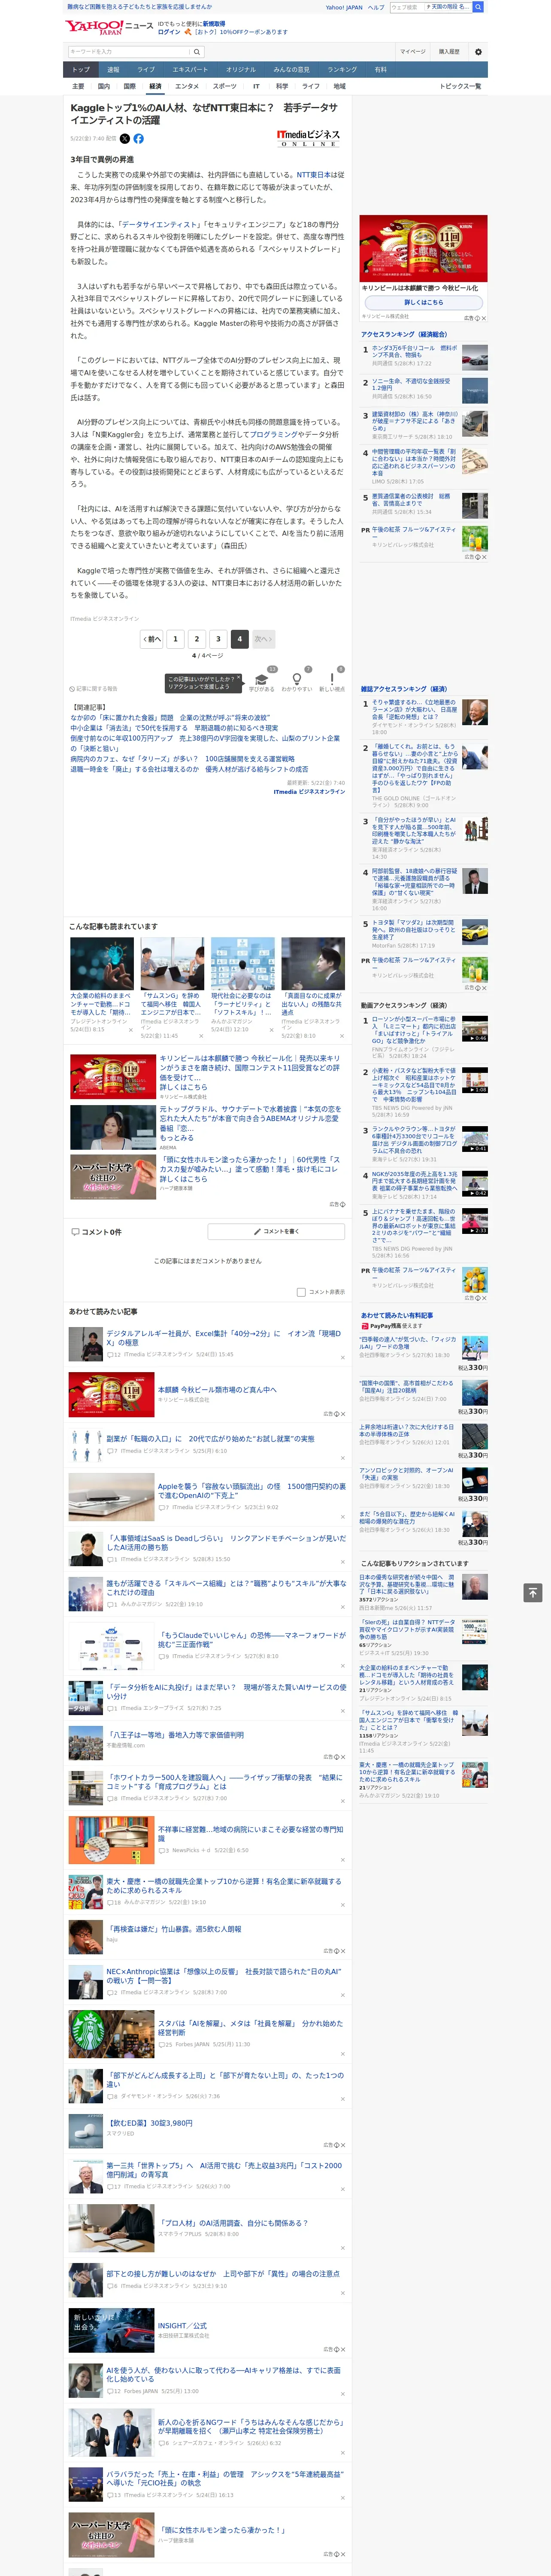Play the ローソン小型スーパー video thumbnail
551x2576 pixels.
(x=475, y=1029)
